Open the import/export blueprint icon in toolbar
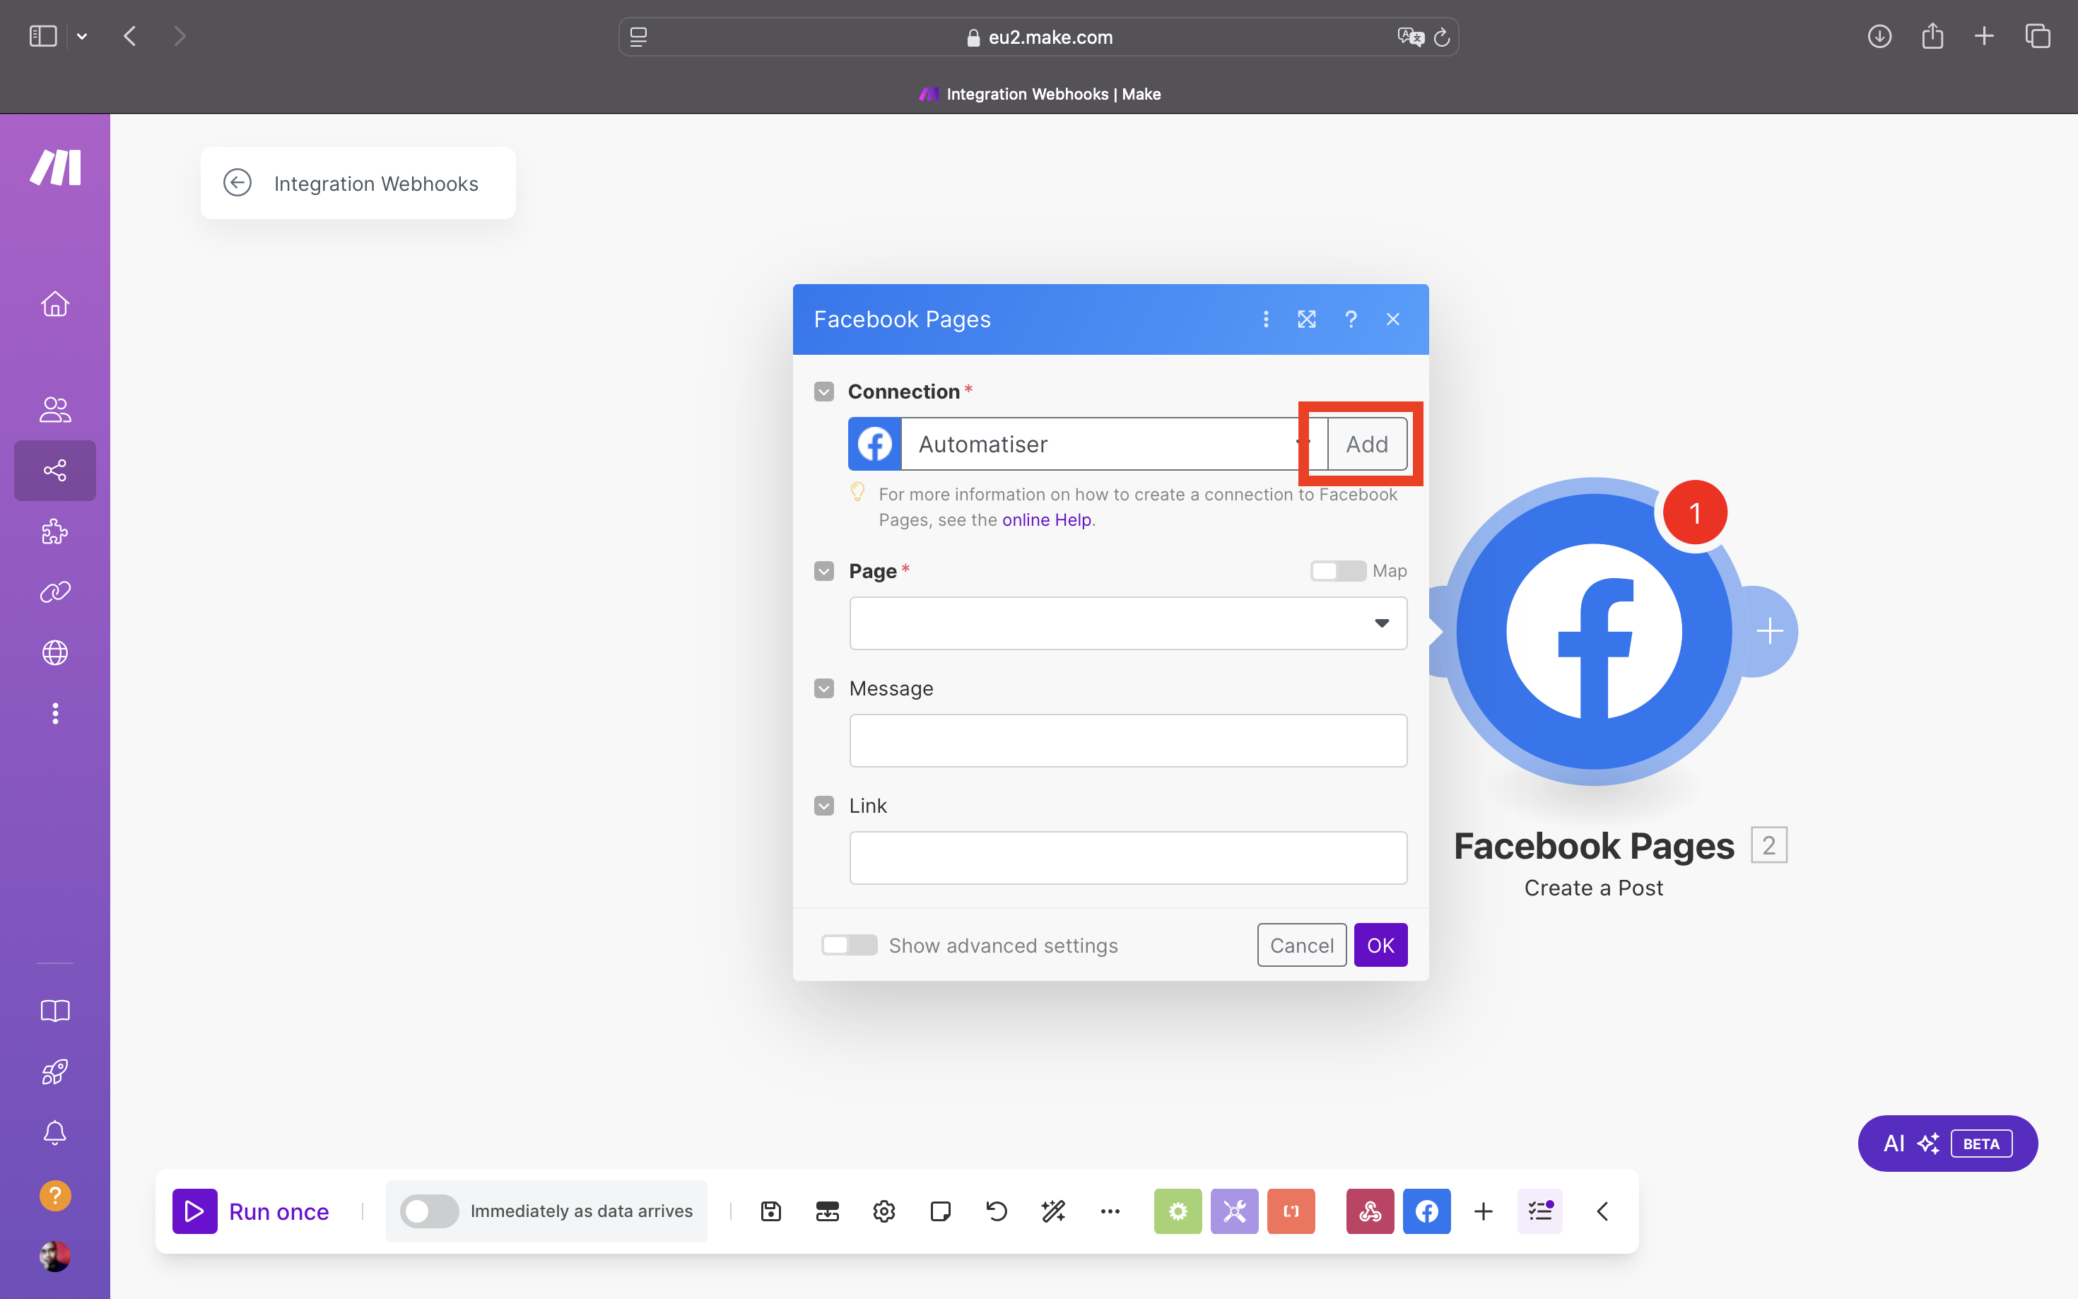Image resolution: width=2078 pixels, height=1299 pixels. coord(827,1211)
